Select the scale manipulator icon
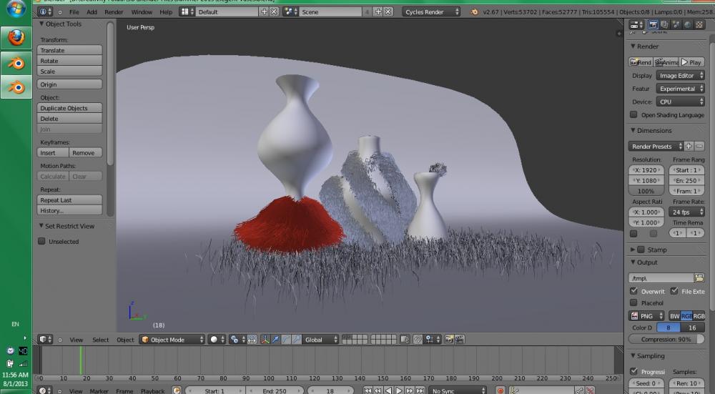 pos(297,339)
